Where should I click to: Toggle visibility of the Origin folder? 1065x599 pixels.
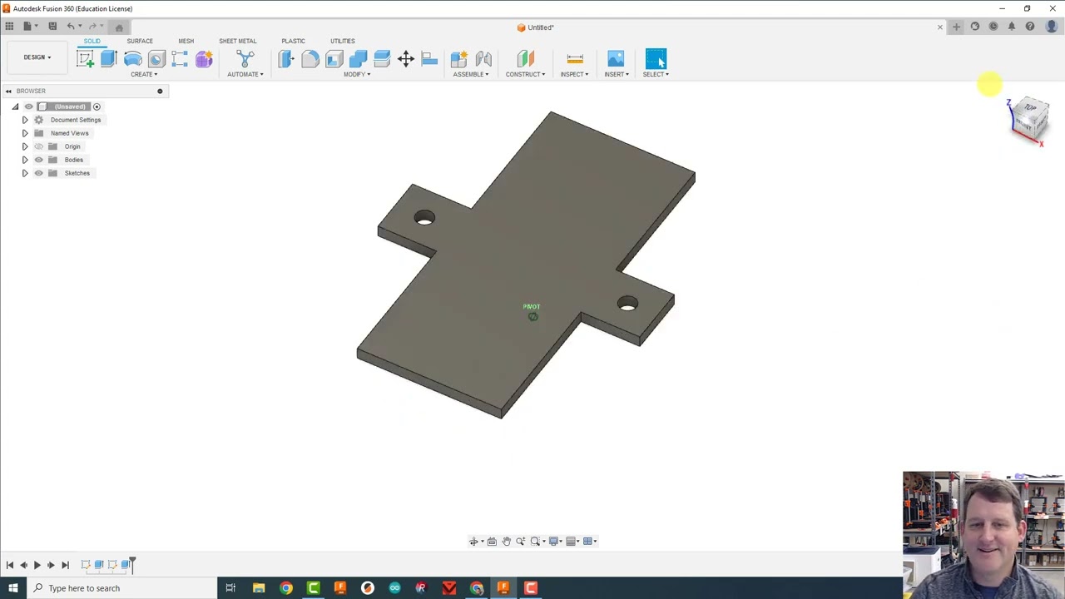[x=38, y=146]
